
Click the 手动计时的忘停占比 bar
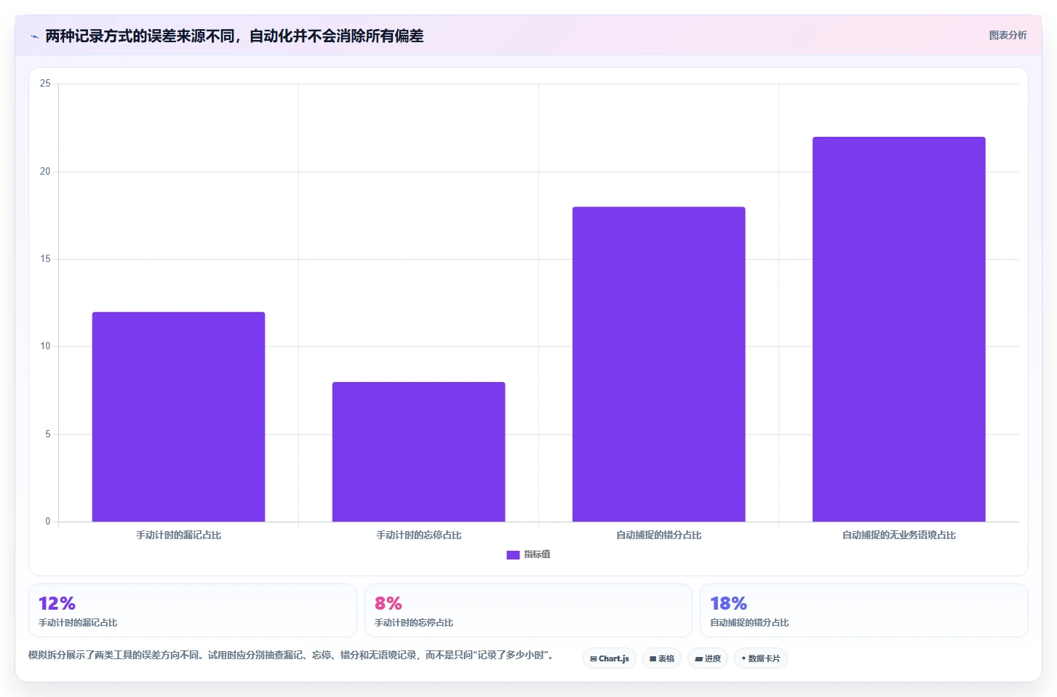coord(418,452)
